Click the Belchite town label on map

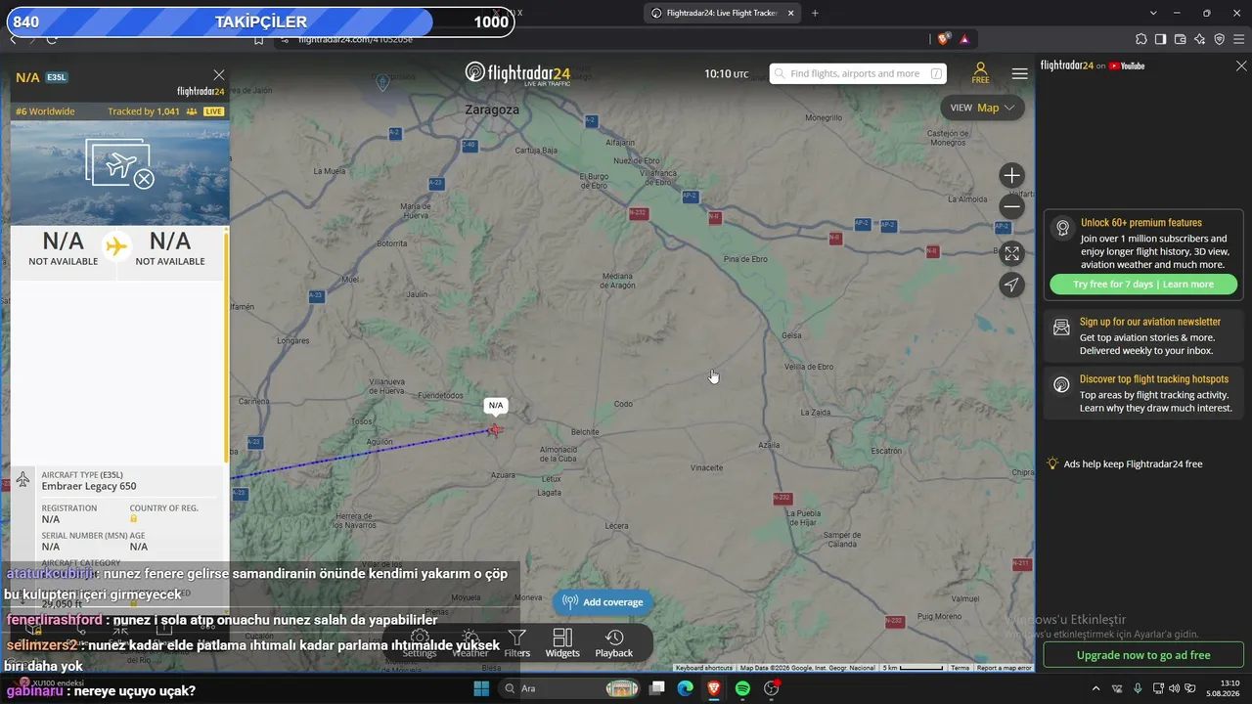click(585, 431)
